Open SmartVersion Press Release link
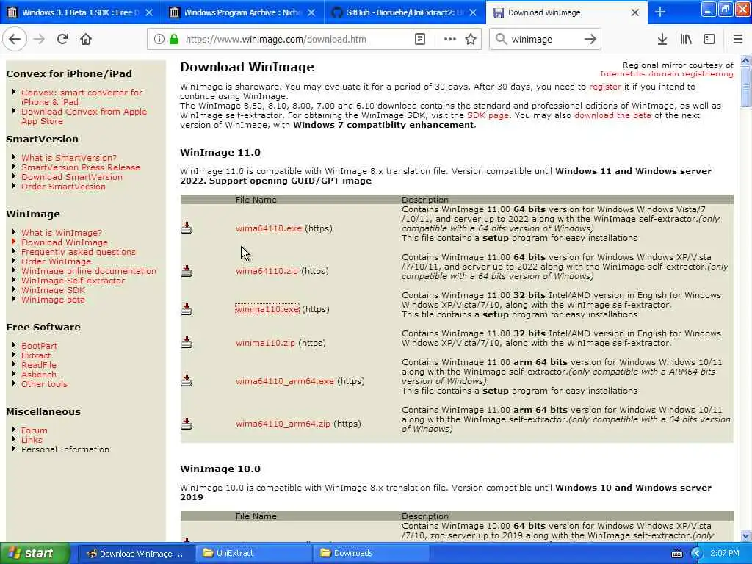Viewport: 752px width, 564px height. (x=81, y=167)
